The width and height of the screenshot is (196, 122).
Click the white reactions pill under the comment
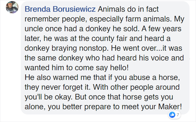pos(174,114)
